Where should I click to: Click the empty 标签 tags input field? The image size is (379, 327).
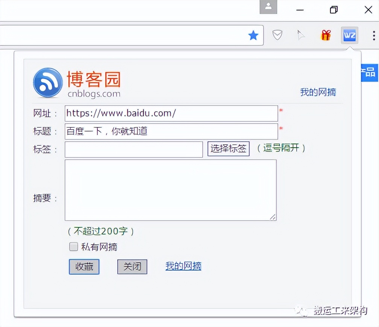pos(133,149)
